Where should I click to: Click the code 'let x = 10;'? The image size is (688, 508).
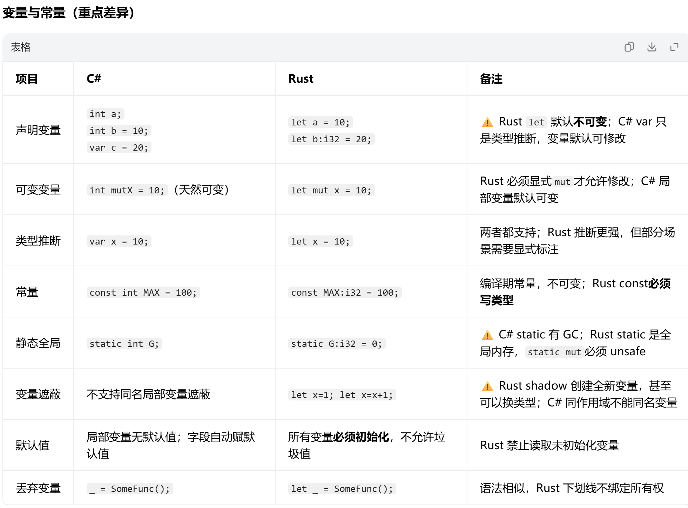321,241
